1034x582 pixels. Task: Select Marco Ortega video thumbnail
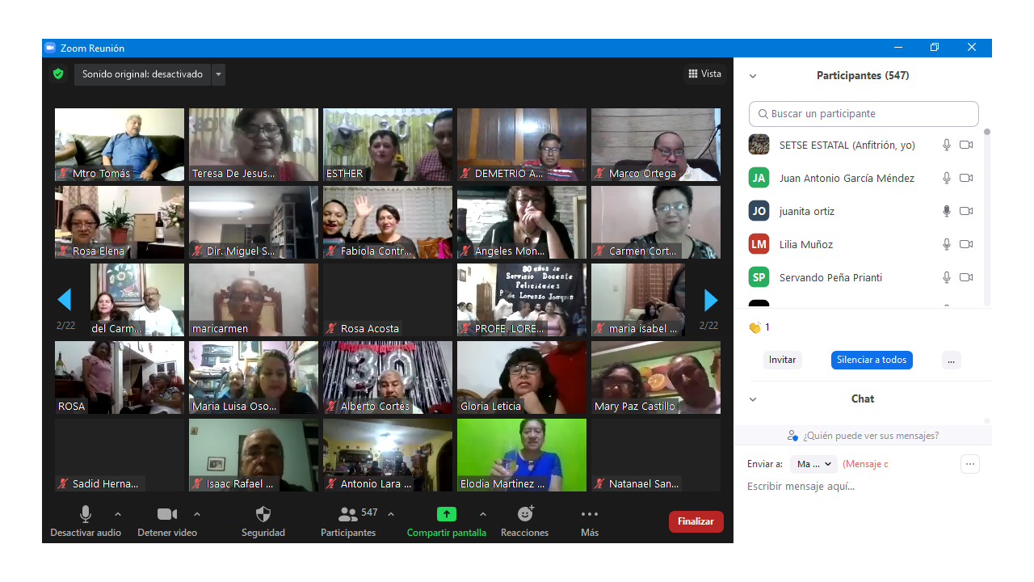coord(656,145)
